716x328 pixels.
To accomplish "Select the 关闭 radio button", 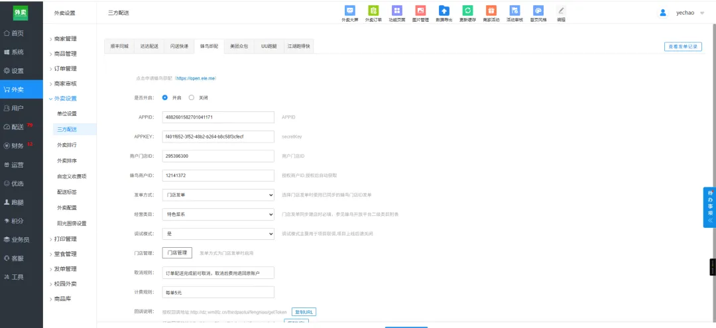I will click(x=192, y=97).
